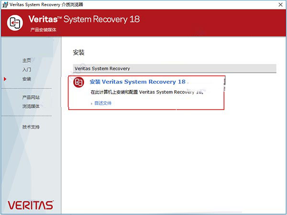Viewport: 287px width, 215px height.
Task: Click the 安装 Veritas System Recovery 18 link
Action: (137, 82)
